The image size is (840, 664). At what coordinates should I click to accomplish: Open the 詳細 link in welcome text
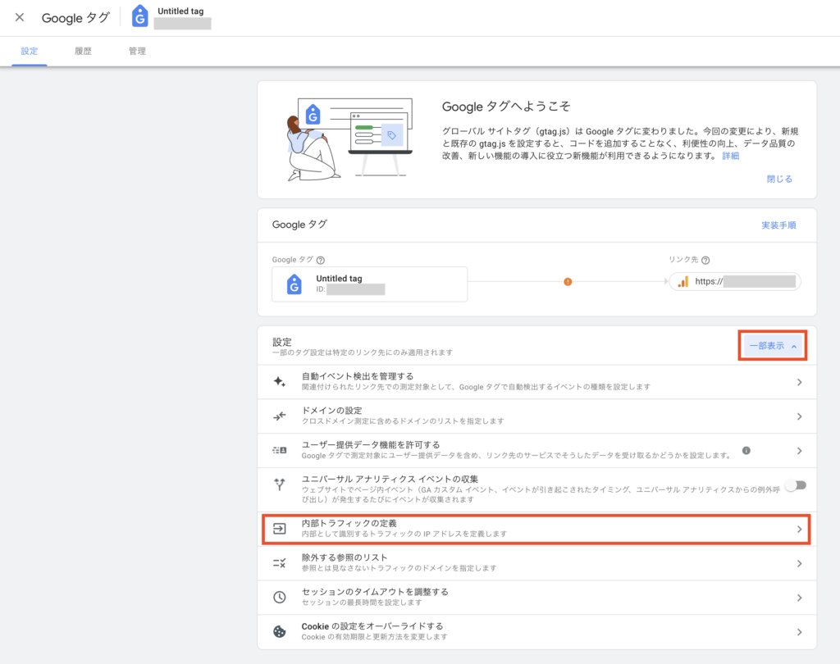[x=730, y=156]
